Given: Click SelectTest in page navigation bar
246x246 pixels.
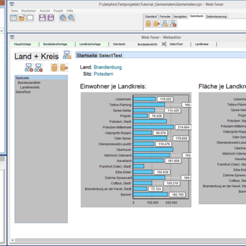Looking at the screenshot, I should click(x=111, y=56).
